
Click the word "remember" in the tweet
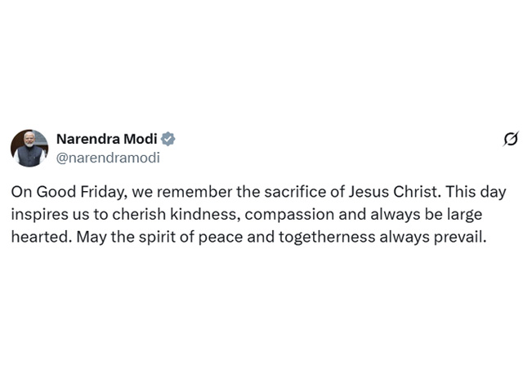click(x=194, y=192)
